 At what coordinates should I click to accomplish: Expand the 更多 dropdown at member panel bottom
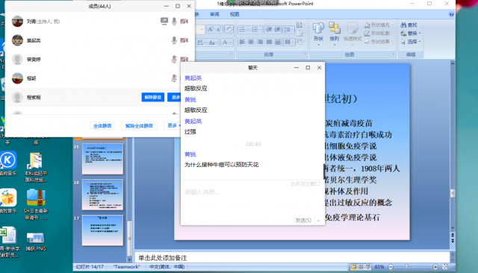tap(174, 125)
